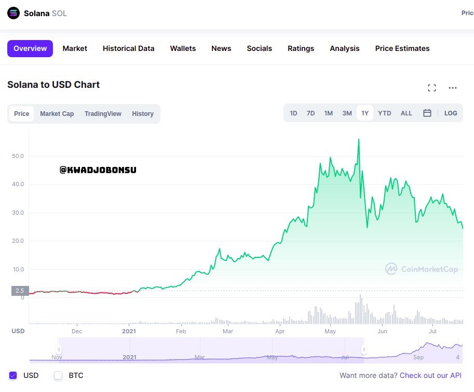This screenshot has width=474, height=392.
Task: Click the 2.5 price label on axis
Action: 20,291
